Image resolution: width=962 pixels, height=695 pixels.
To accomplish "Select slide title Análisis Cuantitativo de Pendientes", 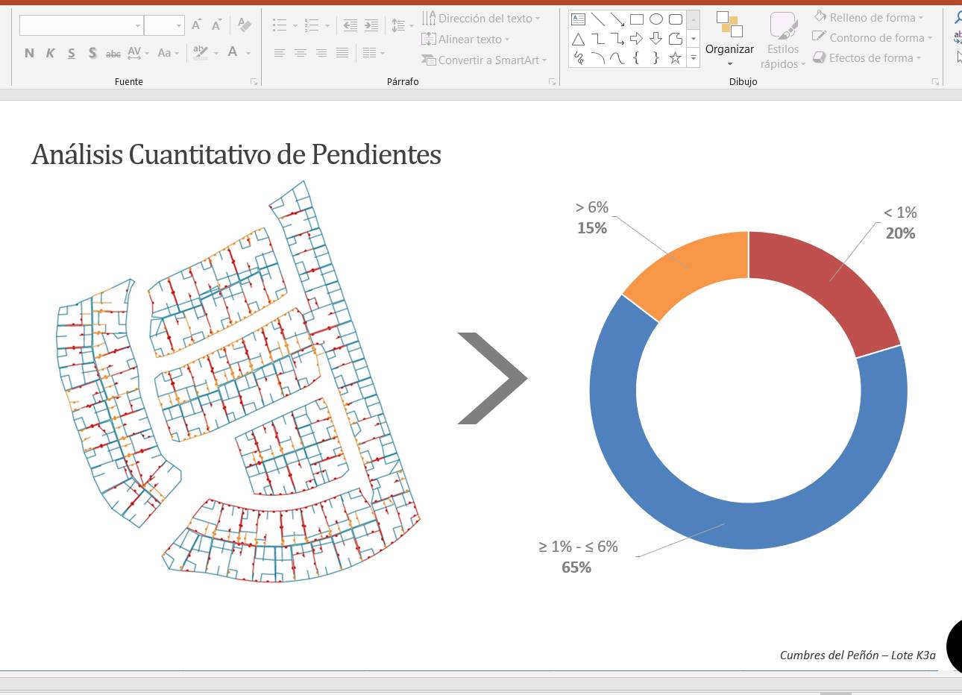I will 236,154.
